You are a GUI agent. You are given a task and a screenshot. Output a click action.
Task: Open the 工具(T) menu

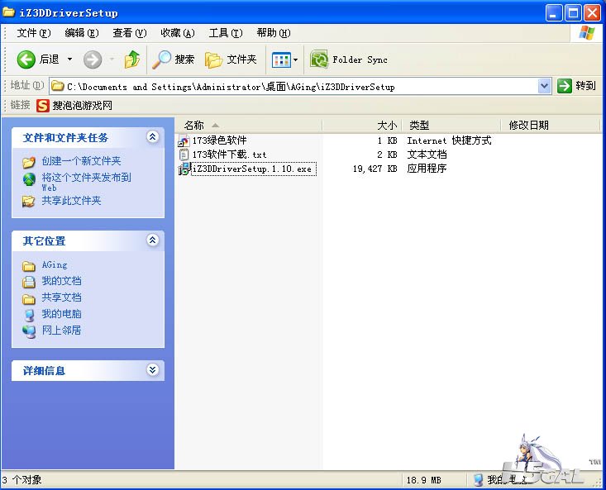pyautogui.click(x=225, y=33)
